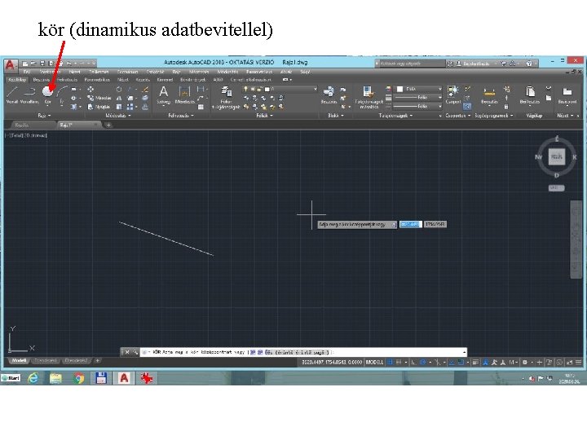
Task: Click the table icon in Feliratozás panel
Action: coord(201,107)
